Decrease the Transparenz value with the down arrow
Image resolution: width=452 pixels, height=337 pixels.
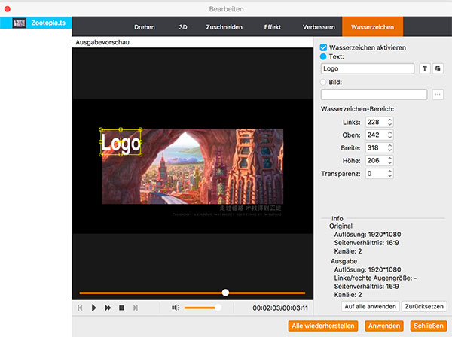[x=389, y=176]
